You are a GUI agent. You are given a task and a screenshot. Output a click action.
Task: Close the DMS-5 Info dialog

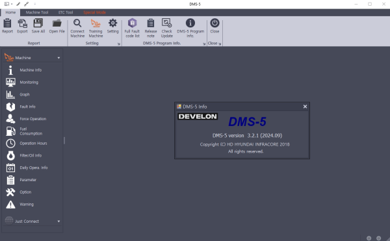pyautogui.click(x=305, y=107)
